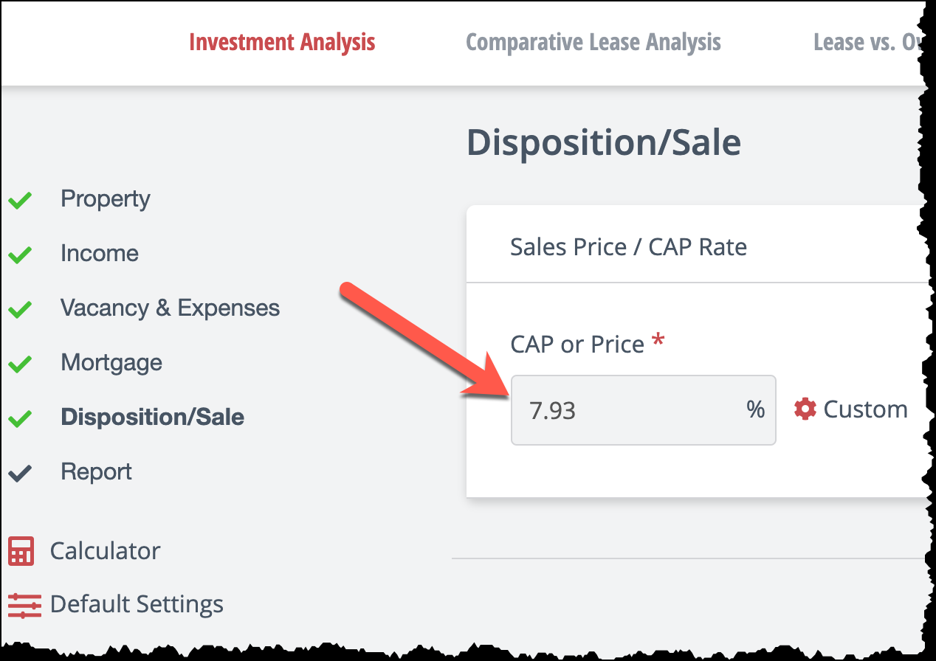The image size is (936, 661).
Task: Click the red gear icon beside Custom
Action: point(805,409)
